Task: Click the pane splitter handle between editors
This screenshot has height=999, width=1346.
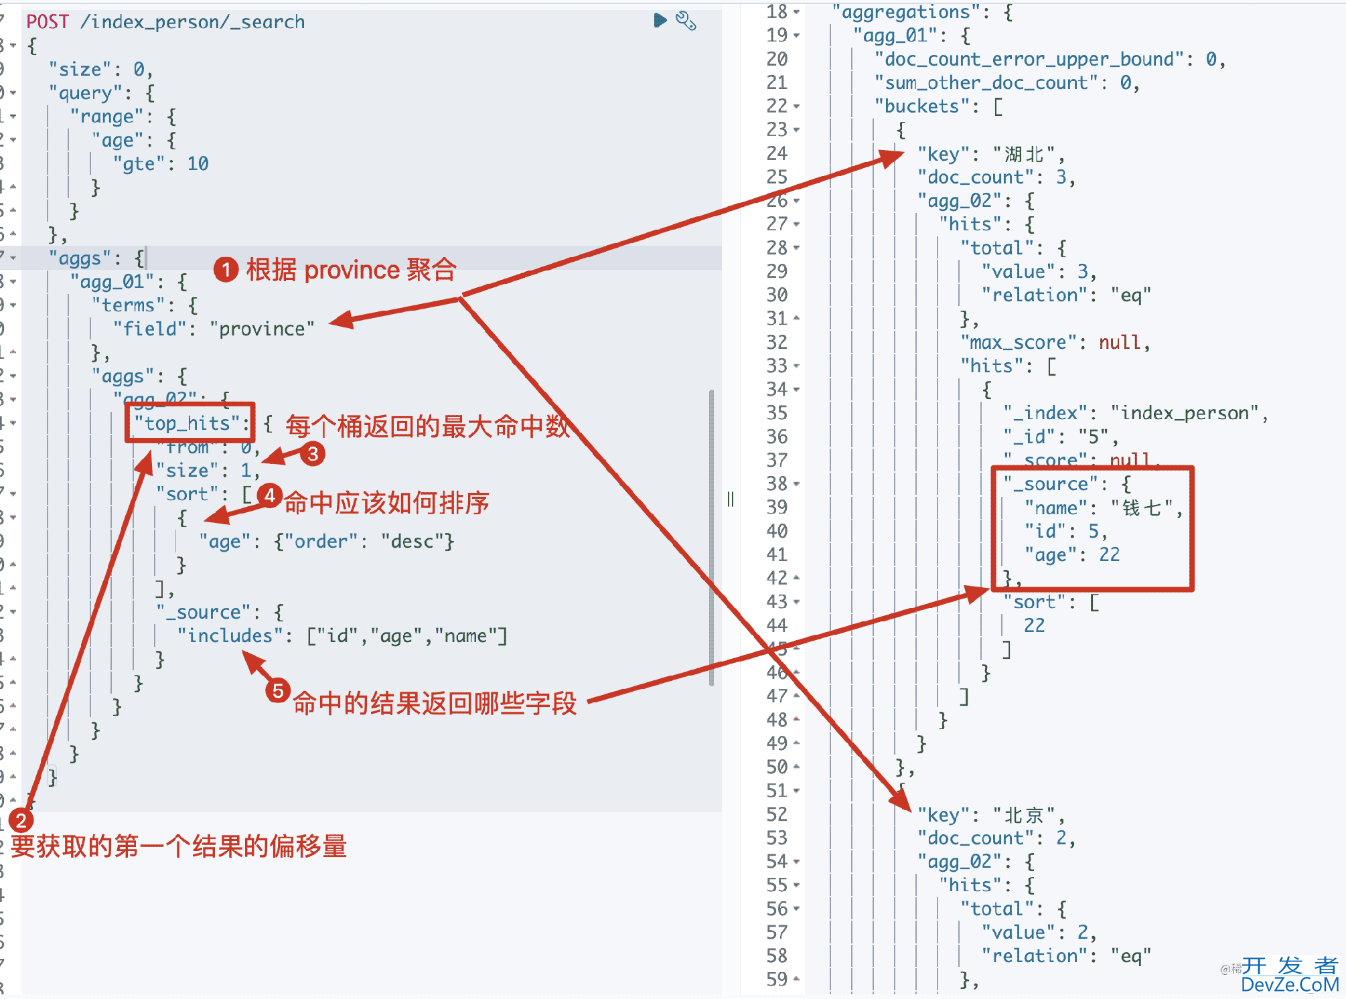Action: (x=731, y=499)
